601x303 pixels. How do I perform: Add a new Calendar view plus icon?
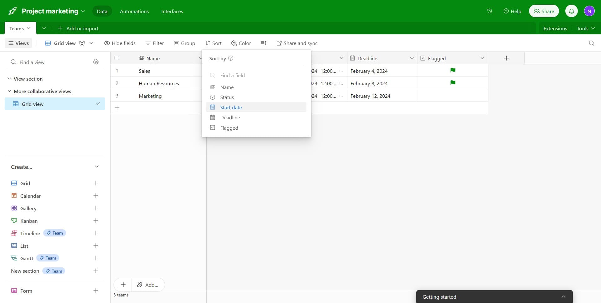pyautogui.click(x=96, y=196)
